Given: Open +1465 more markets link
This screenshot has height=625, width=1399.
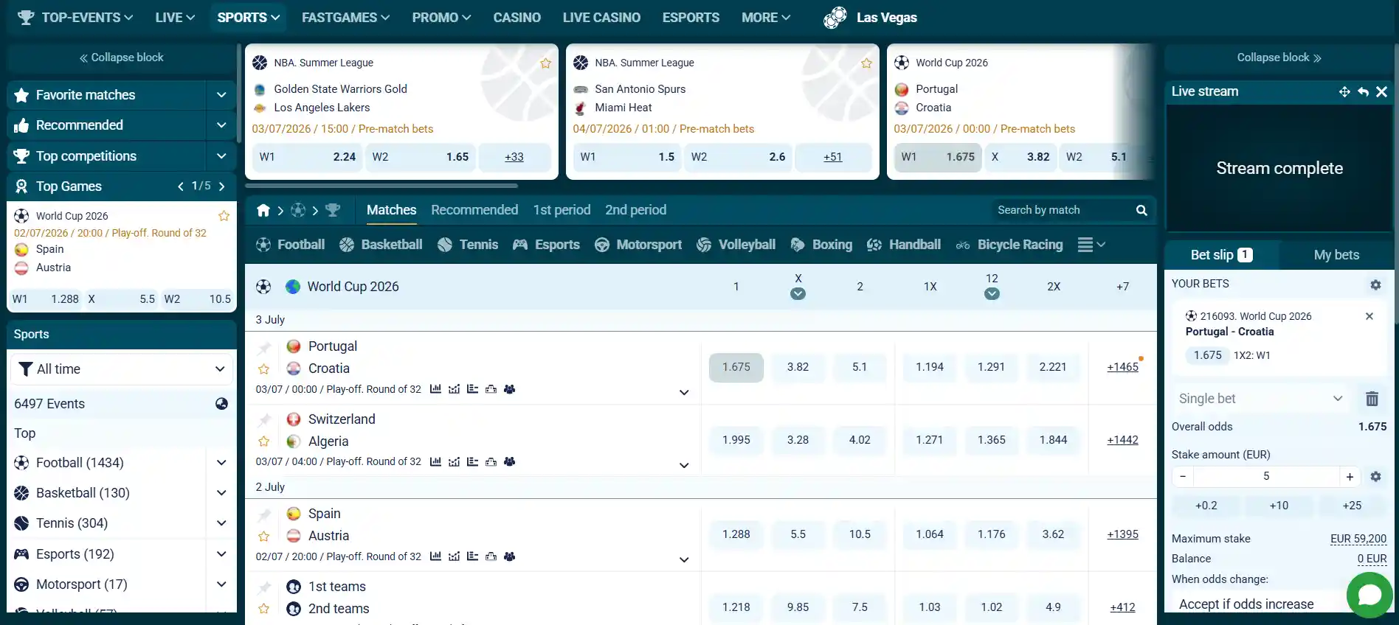Looking at the screenshot, I should 1122,367.
